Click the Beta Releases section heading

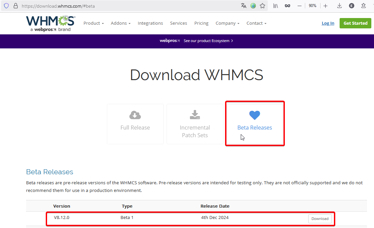pos(50,172)
